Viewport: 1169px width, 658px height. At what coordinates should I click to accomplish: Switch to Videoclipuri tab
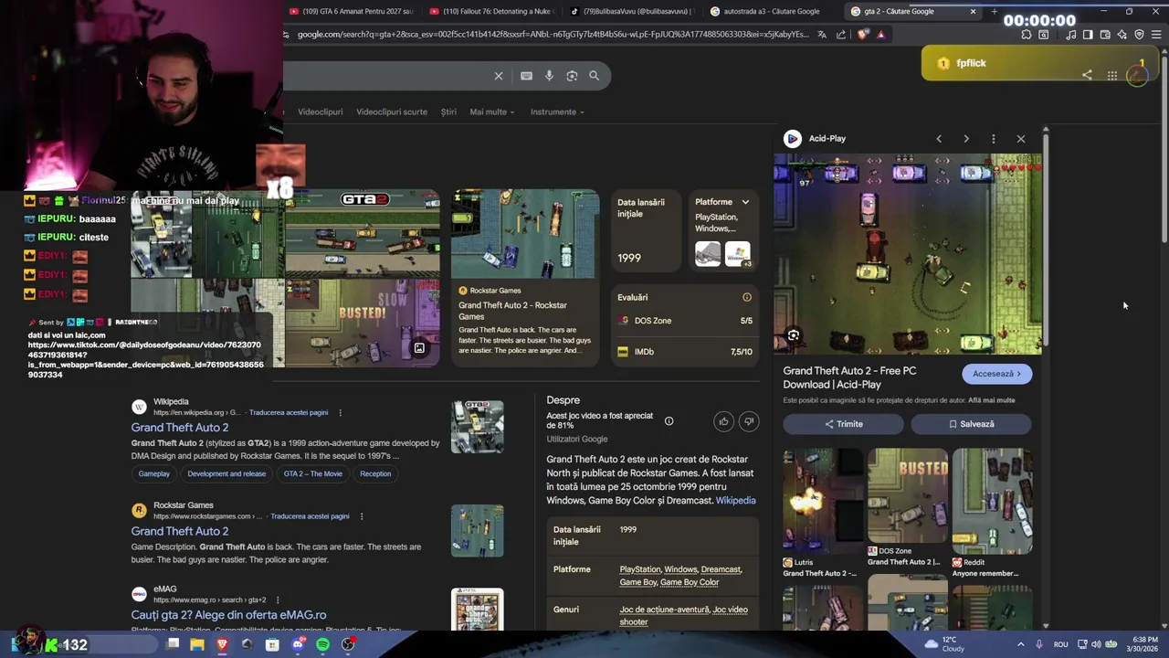click(x=320, y=111)
